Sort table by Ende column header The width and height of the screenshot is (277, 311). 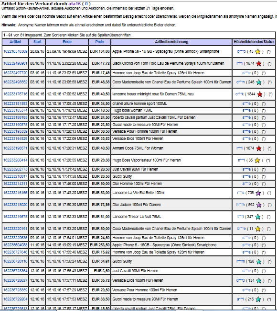coord(67,42)
